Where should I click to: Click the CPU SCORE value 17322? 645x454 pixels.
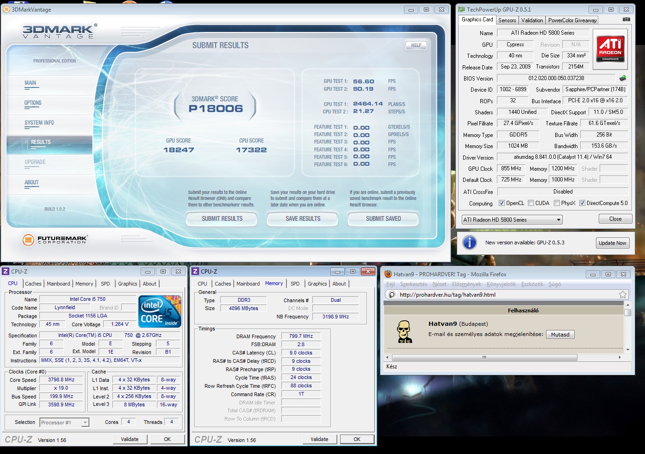pyautogui.click(x=251, y=150)
